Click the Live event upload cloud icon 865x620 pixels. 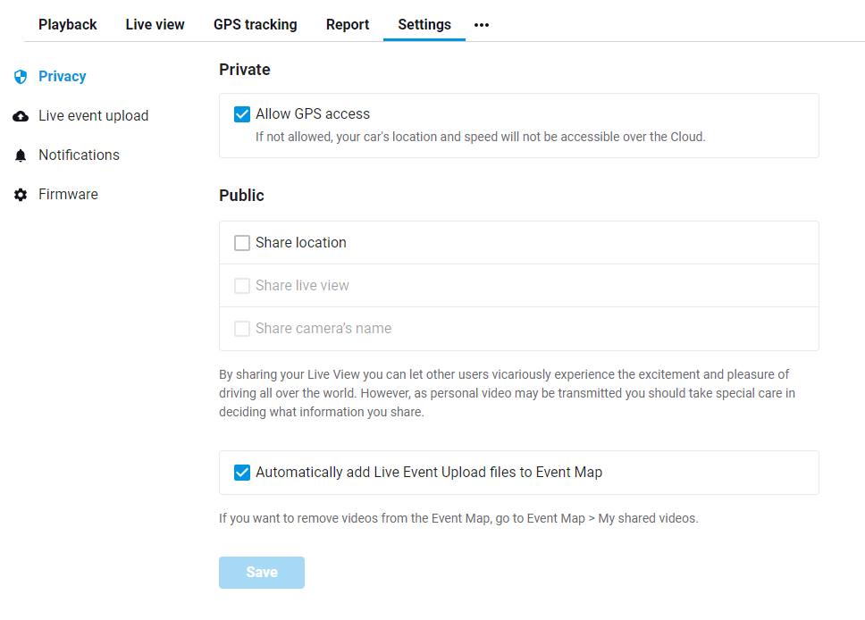pyautogui.click(x=21, y=116)
